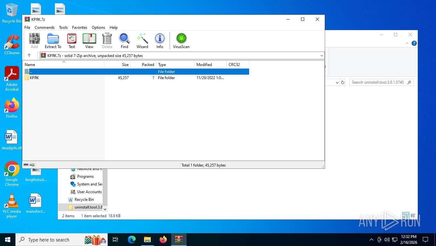
Task: Click the drive icon in WinRAR status bar
Action: pyautogui.click(x=26, y=165)
